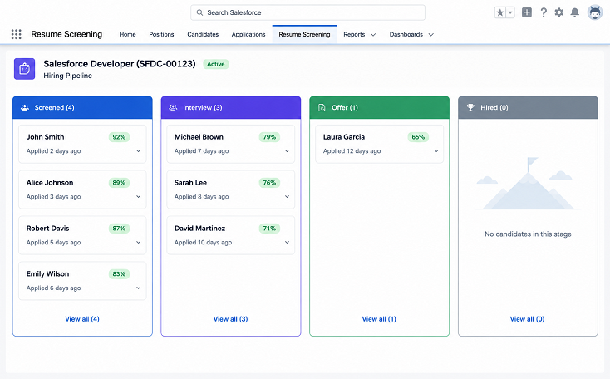Click the Applied 10 days ago text
Viewport: 610px width, 379px height.
click(x=203, y=243)
